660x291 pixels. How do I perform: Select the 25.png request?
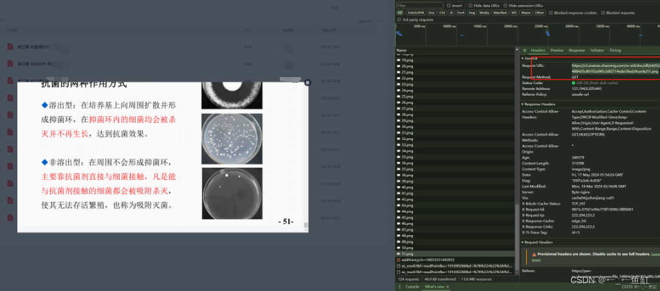[455, 96]
